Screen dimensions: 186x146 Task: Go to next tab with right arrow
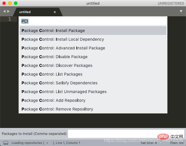point(8,11)
